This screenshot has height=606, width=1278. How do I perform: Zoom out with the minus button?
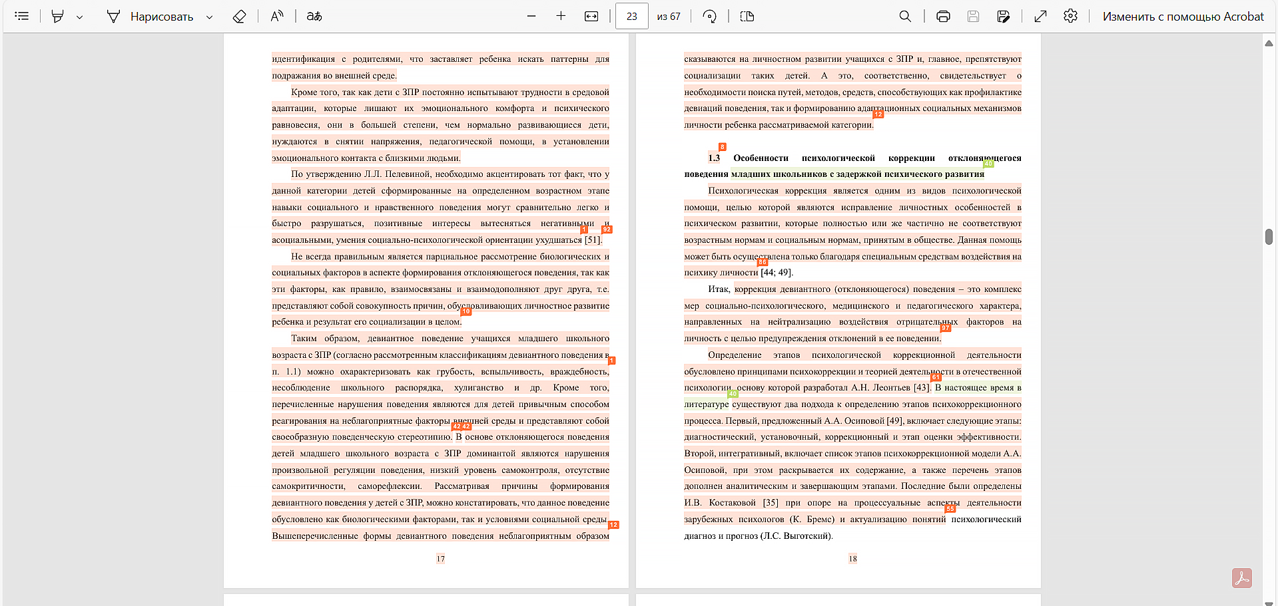[x=531, y=16]
